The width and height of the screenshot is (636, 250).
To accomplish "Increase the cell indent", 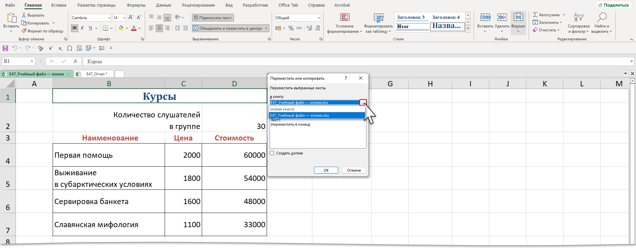I will 185,28.
